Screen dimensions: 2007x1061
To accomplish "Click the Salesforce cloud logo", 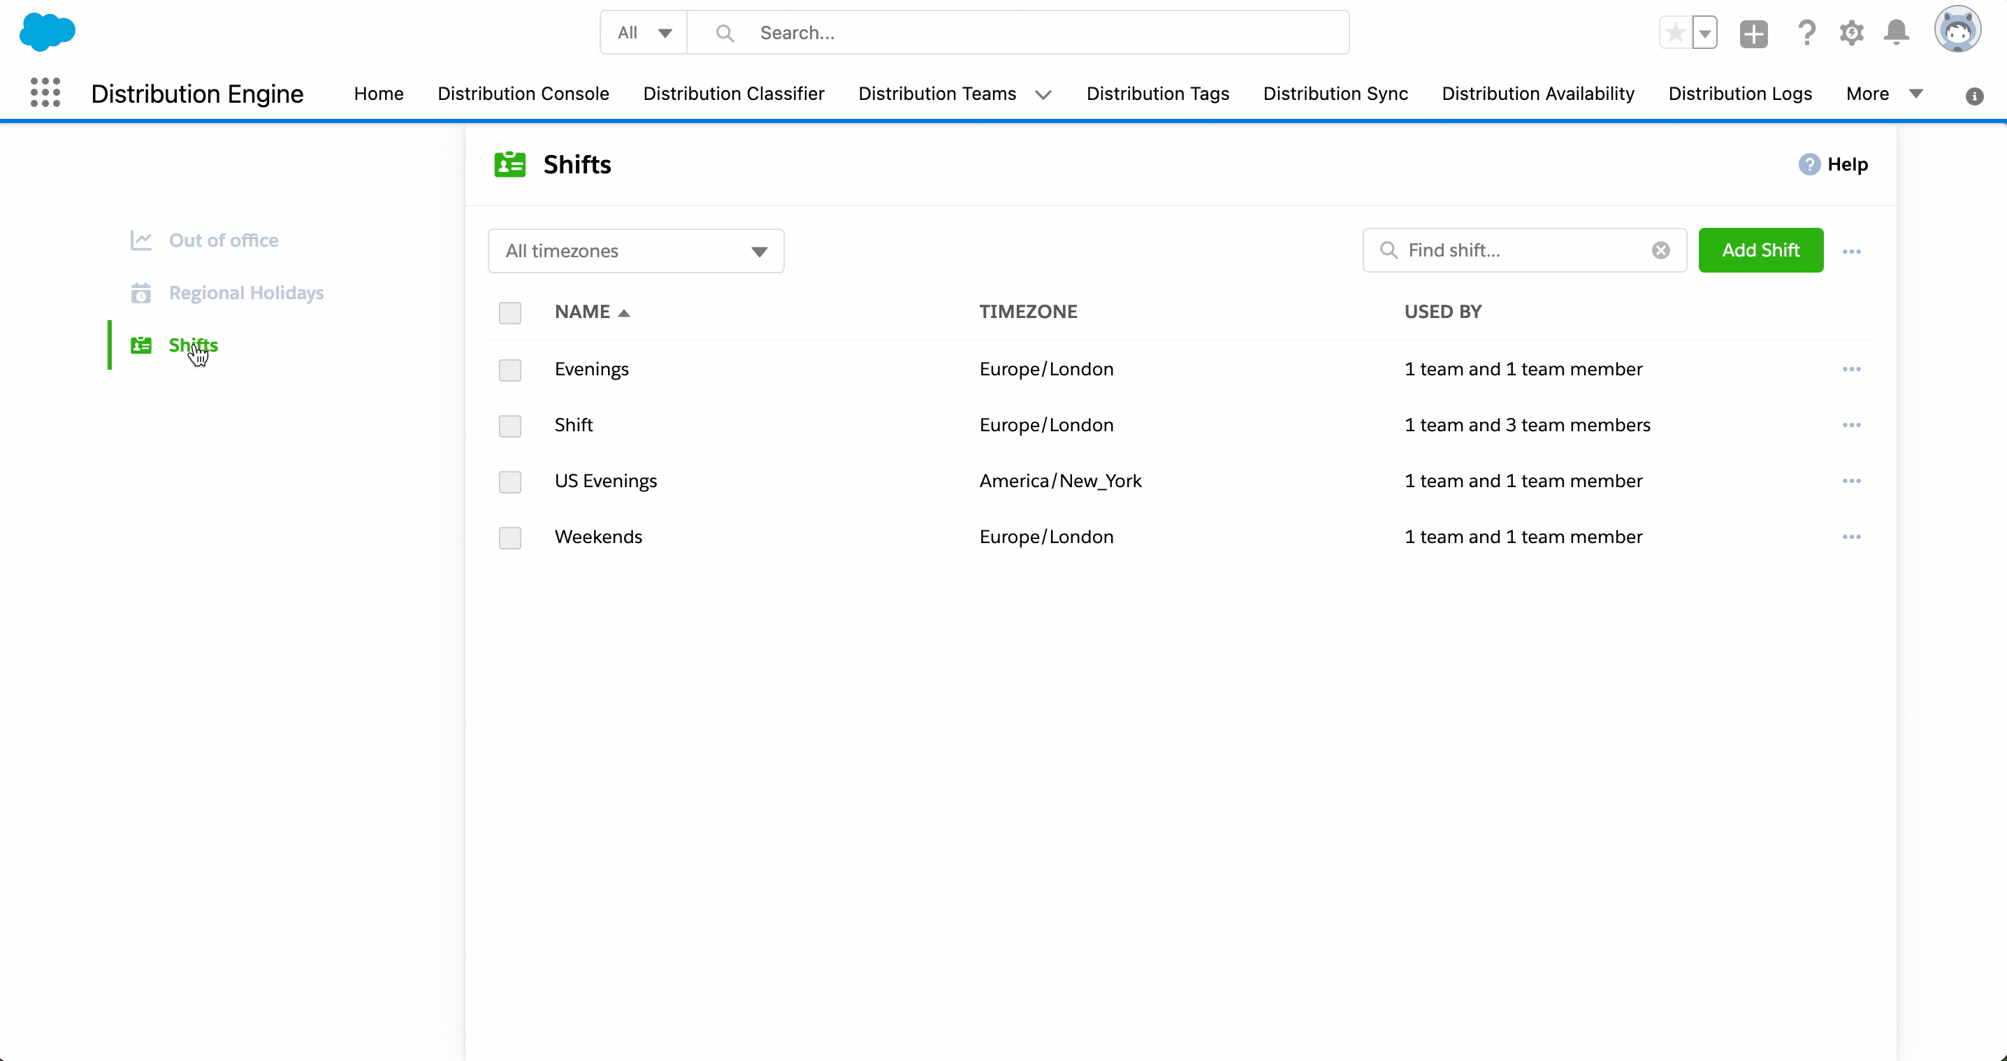I will (x=47, y=32).
